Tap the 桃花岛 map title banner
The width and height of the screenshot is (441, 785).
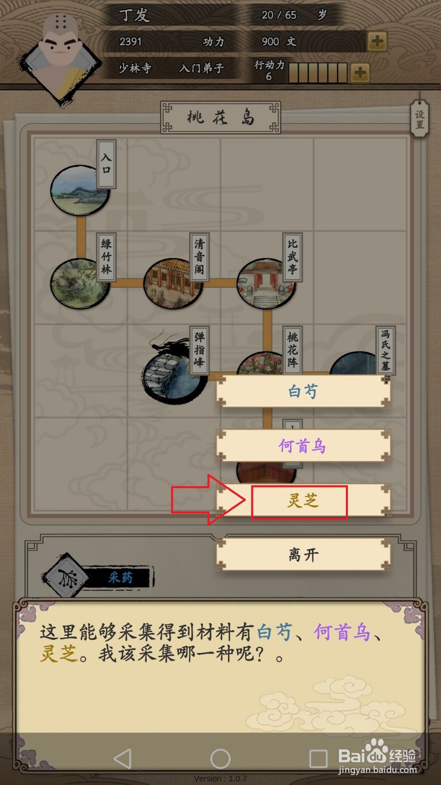point(220,118)
